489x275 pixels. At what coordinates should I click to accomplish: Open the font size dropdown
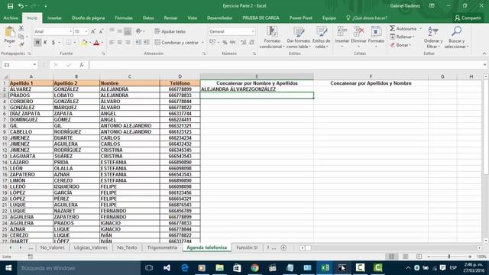[86, 31]
